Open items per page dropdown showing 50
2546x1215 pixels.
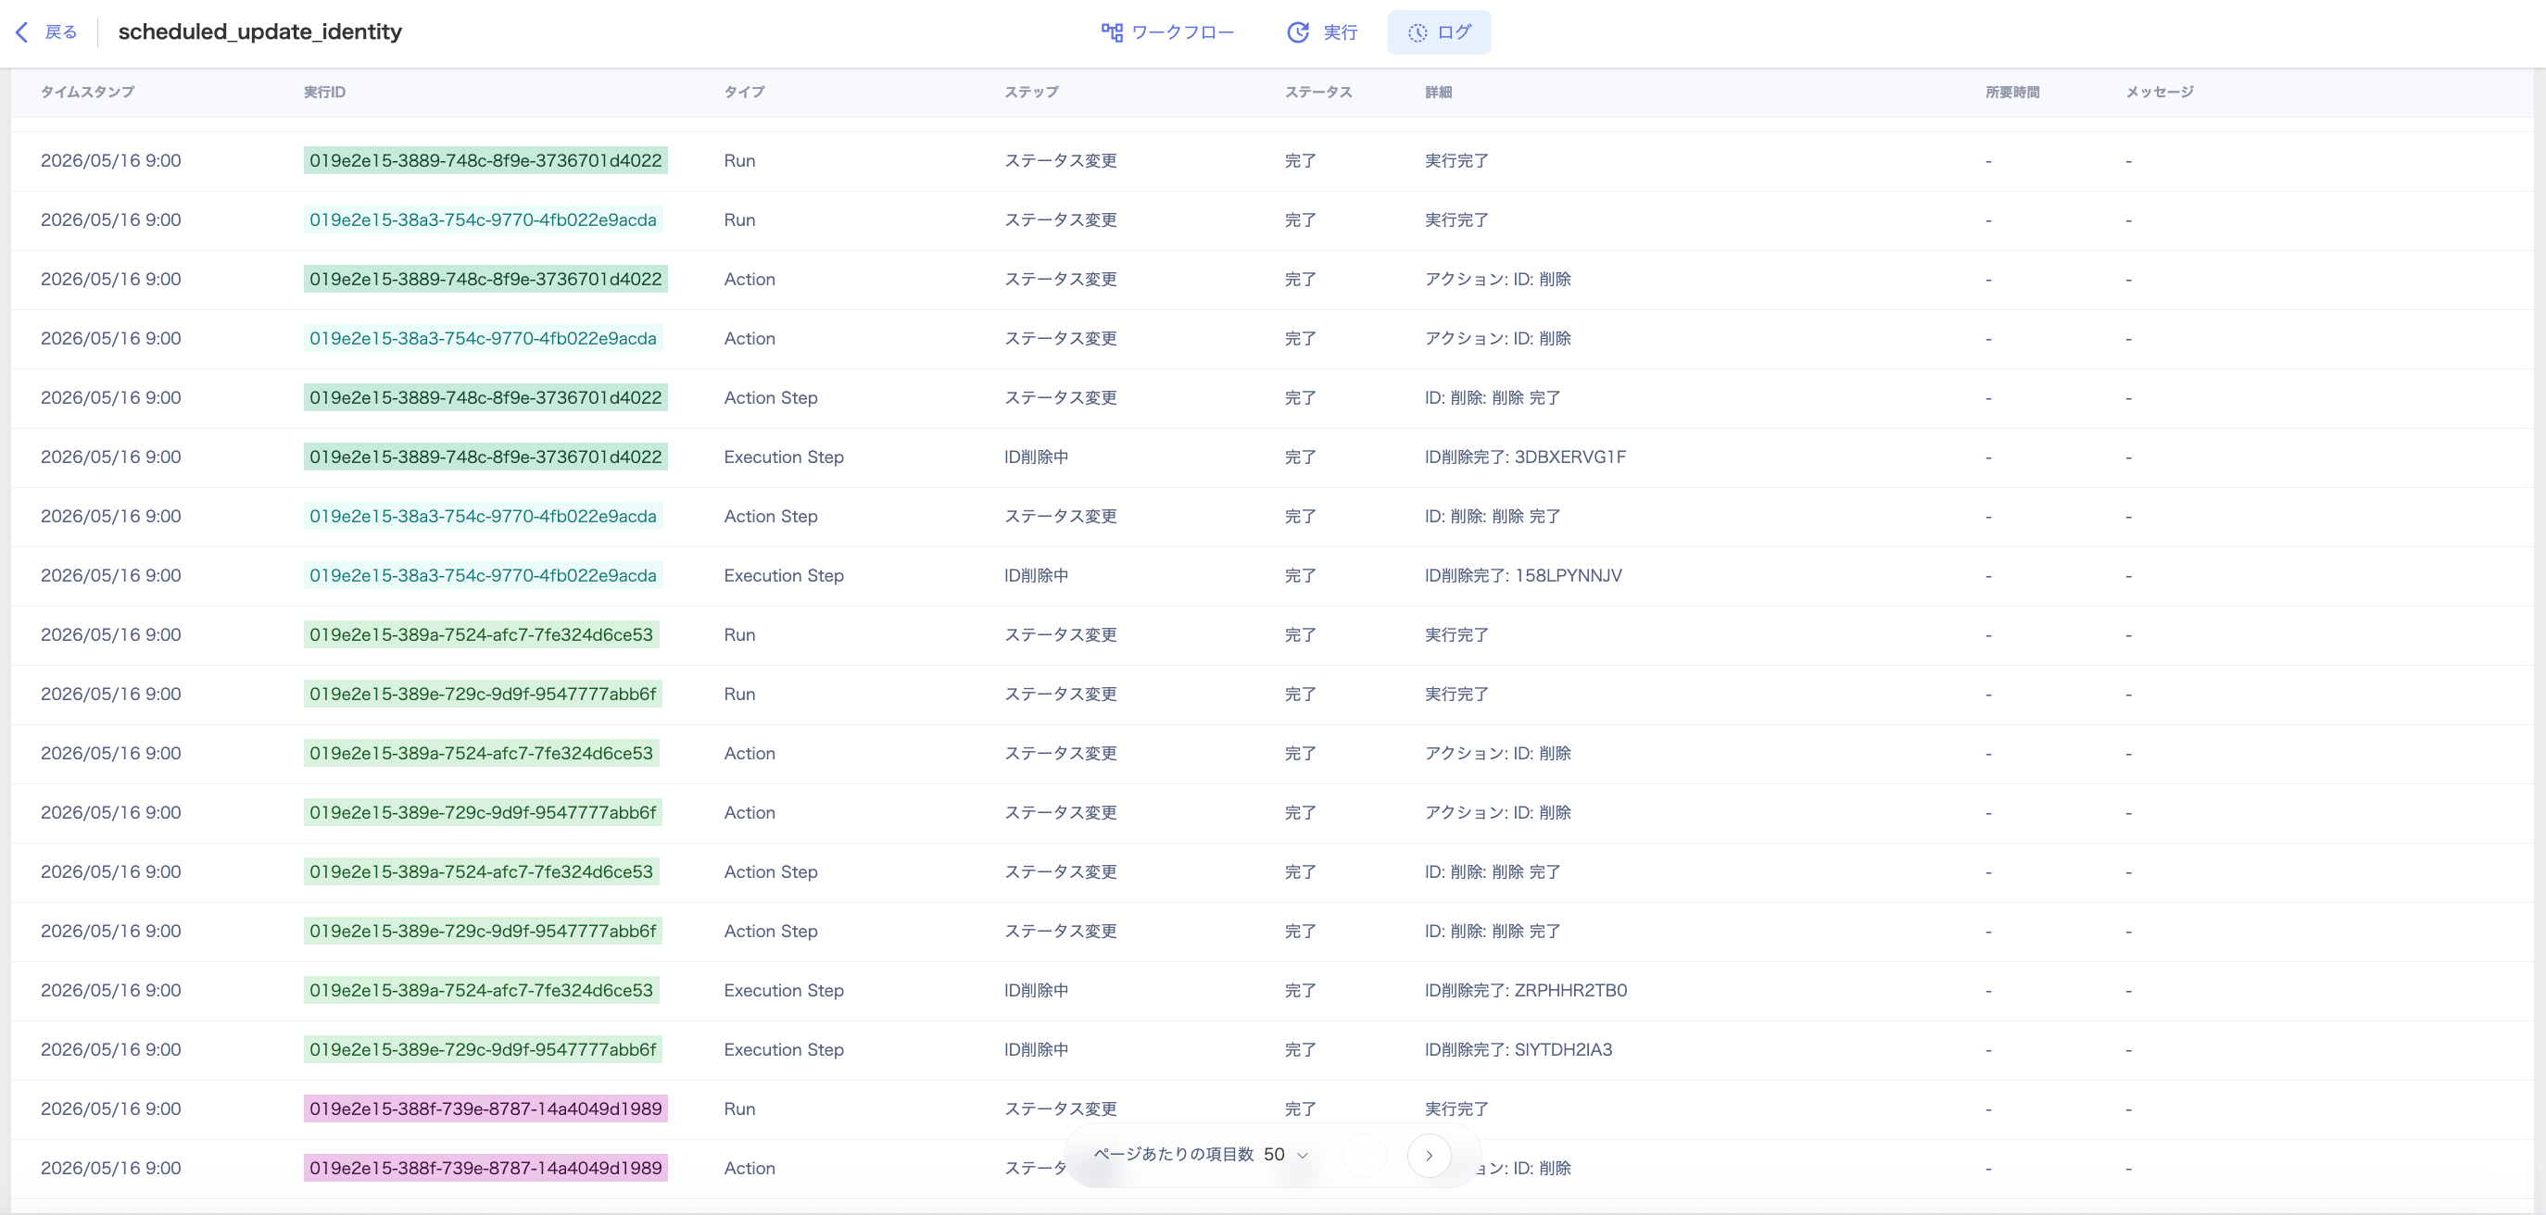pos(1286,1155)
